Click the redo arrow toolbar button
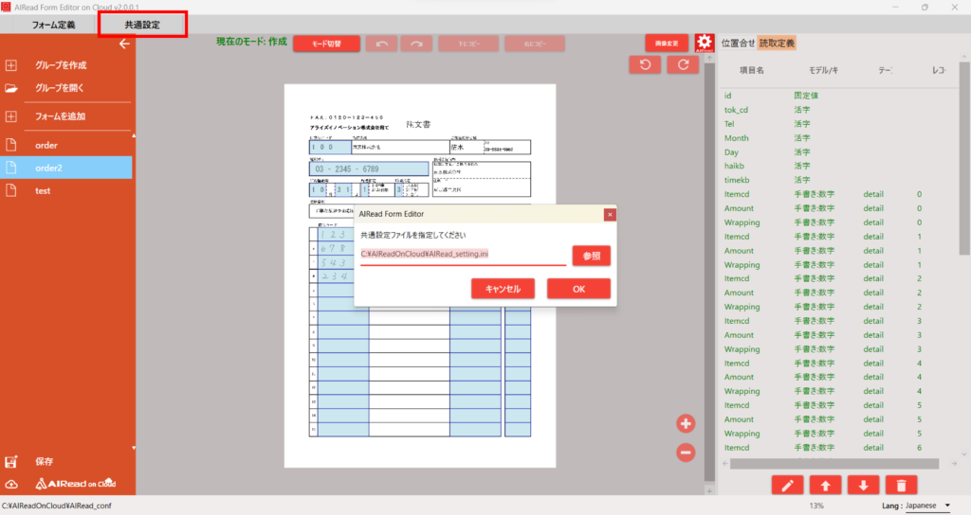Screen dimensions: 971x515 (x=416, y=44)
